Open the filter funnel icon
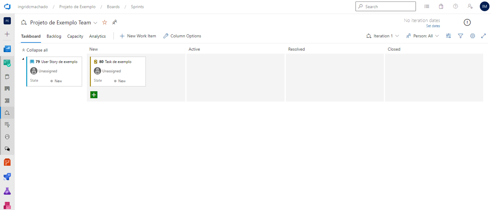The image size is (491, 210). click(461, 36)
